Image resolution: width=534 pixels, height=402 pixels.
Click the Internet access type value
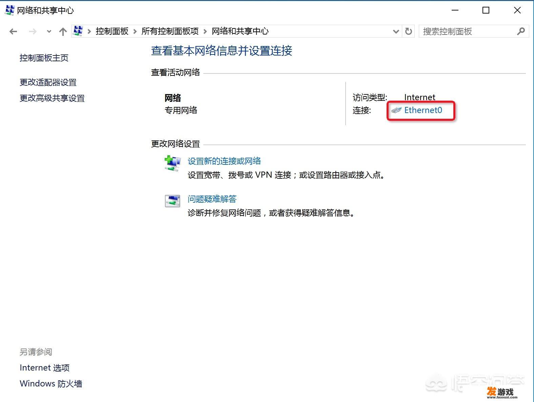420,97
